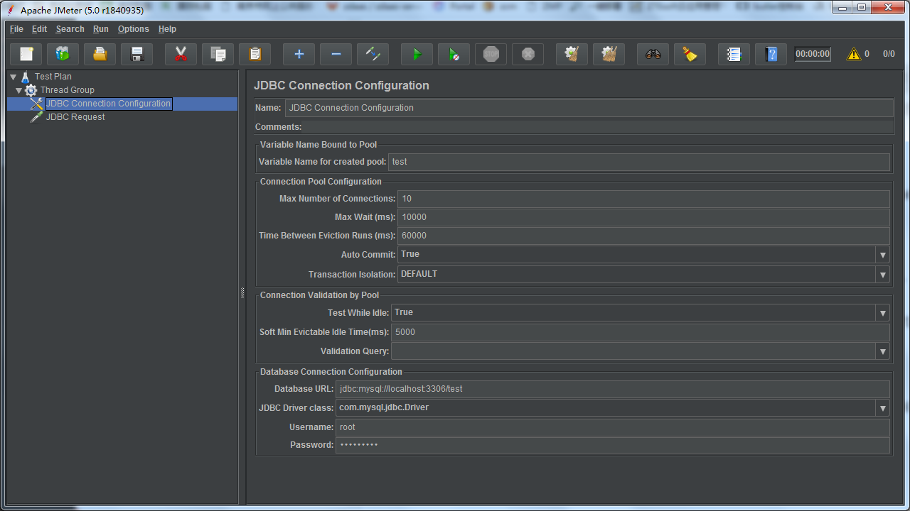Open the Edit menu
Screen dimensions: 910x511
coord(39,29)
